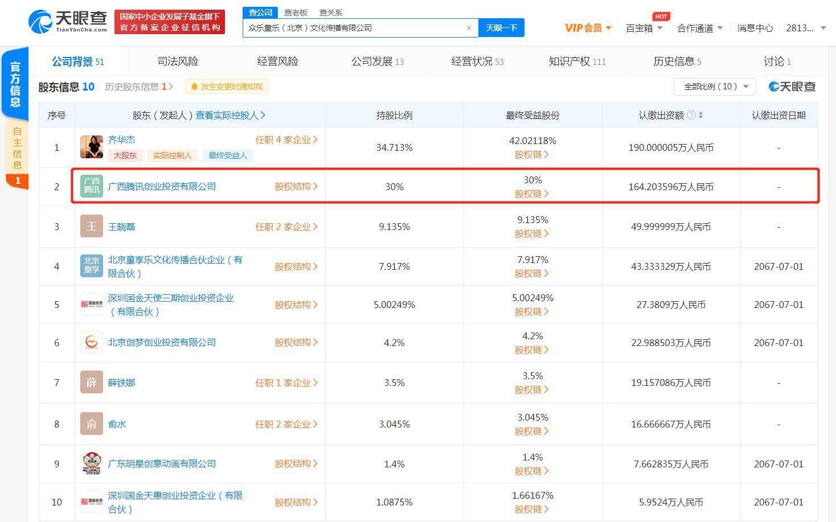Image resolution: width=836 pixels, height=522 pixels.
Task: Open 历史股东信息 1 expander
Action: click(139, 87)
